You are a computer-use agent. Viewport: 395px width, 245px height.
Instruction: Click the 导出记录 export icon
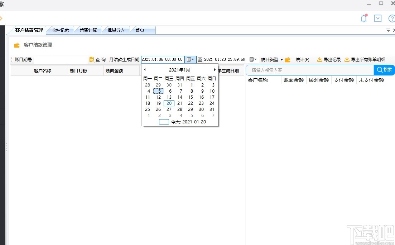pos(320,60)
